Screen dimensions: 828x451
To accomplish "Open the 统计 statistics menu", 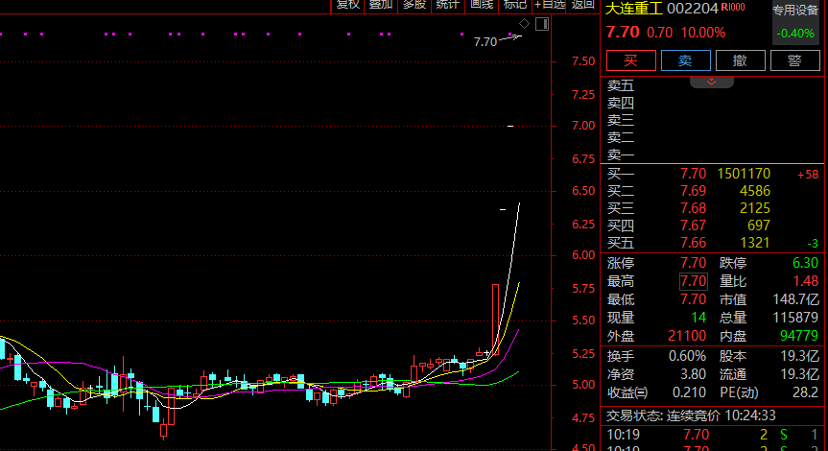I will [x=447, y=5].
